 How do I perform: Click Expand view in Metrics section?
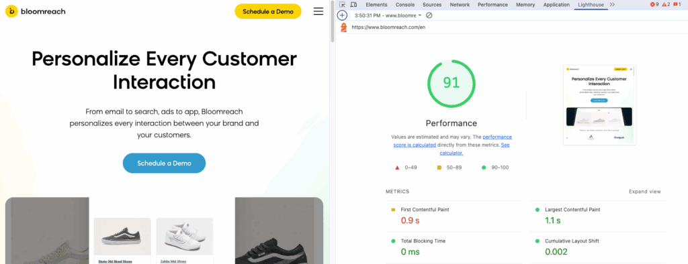644,192
